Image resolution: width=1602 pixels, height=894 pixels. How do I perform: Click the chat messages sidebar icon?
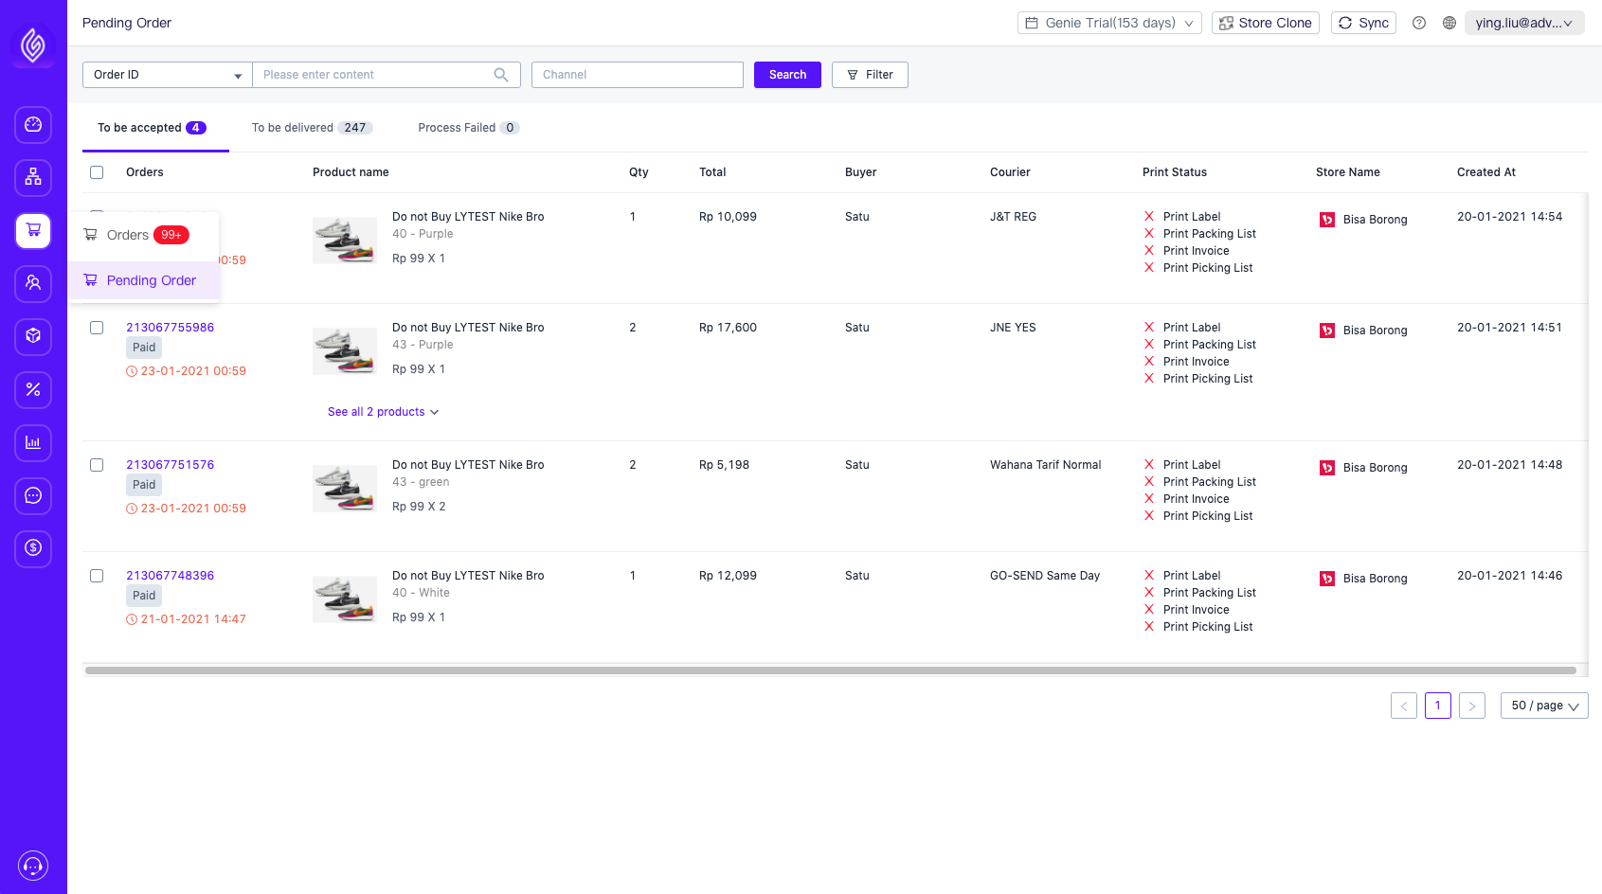tap(33, 496)
